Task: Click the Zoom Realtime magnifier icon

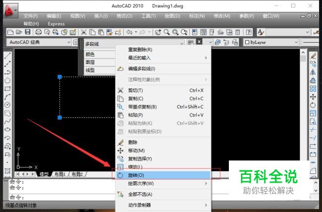Action: point(167,32)
